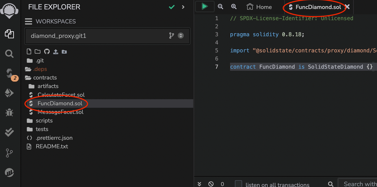Click the terminal search input field
The width and height of the screenshot is (377, 187).
click(358, 183)
